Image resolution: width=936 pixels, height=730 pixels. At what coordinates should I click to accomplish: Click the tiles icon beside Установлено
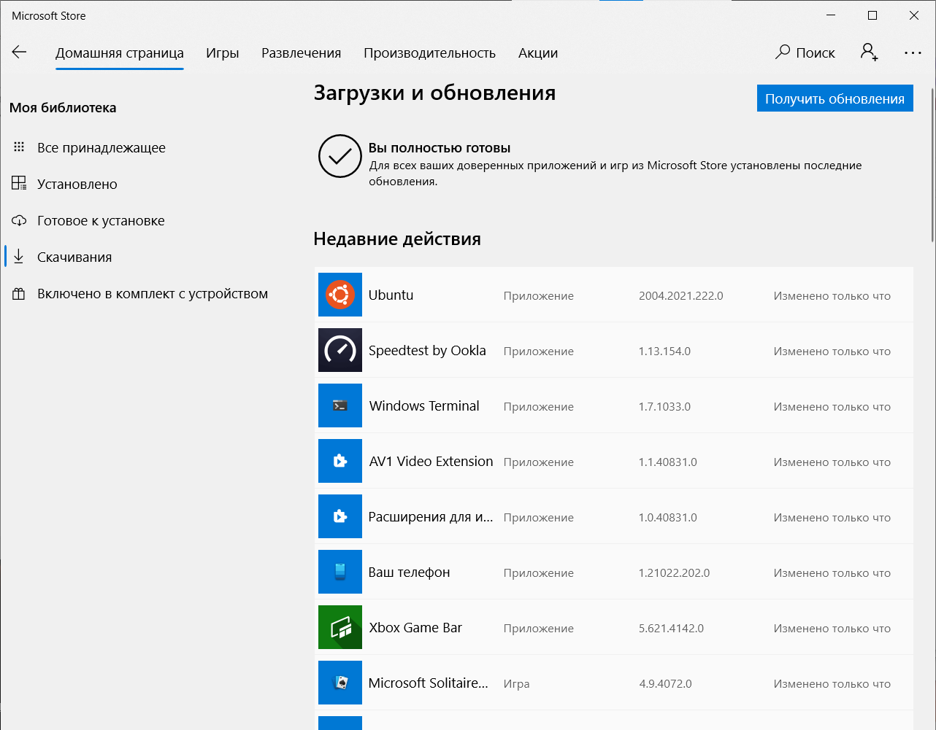point(19,183)
